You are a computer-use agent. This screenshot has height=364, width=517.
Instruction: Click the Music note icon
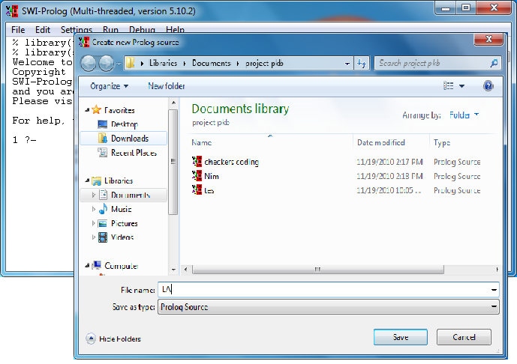click(104, 209)
